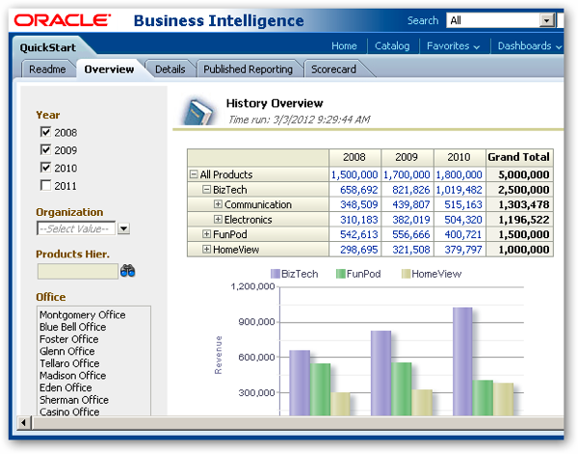
Task: Click HomeView 2008 value 298,695
Action: 358,250
